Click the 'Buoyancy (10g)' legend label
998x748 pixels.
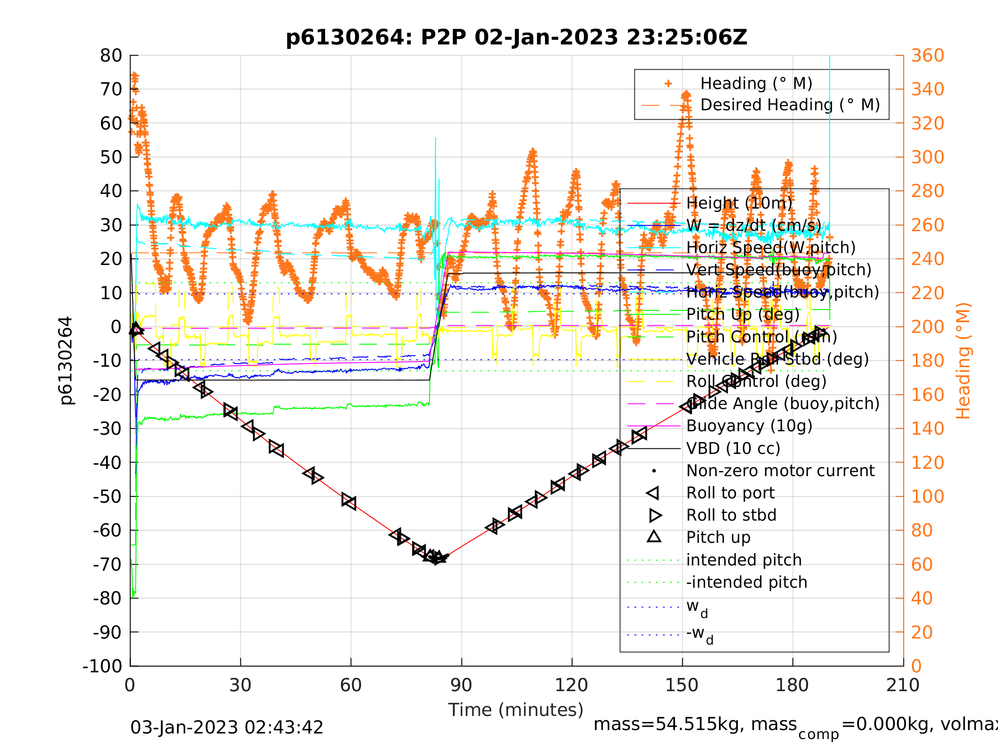(x=749, y=426)
